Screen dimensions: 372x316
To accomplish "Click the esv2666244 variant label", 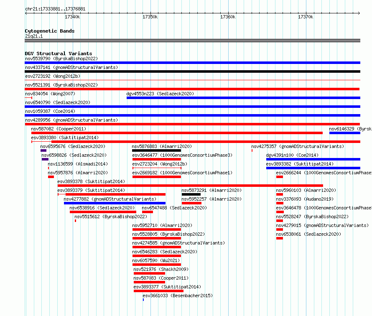I will coord(324,173).
